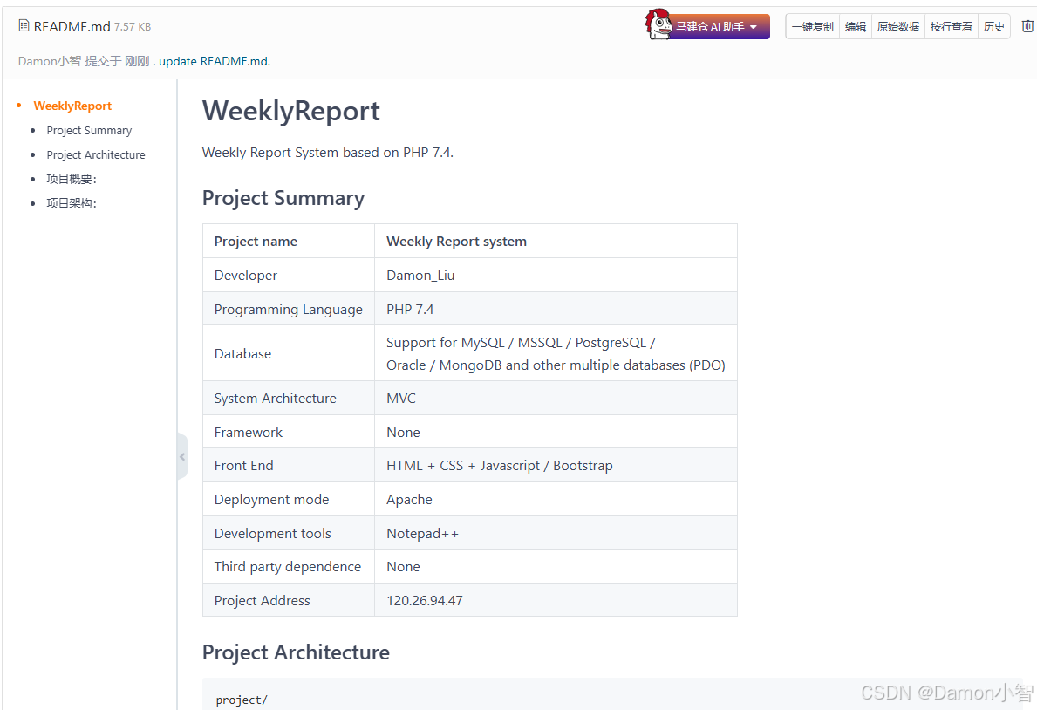Click the 'Project name' header cell

tap(289, 241)
